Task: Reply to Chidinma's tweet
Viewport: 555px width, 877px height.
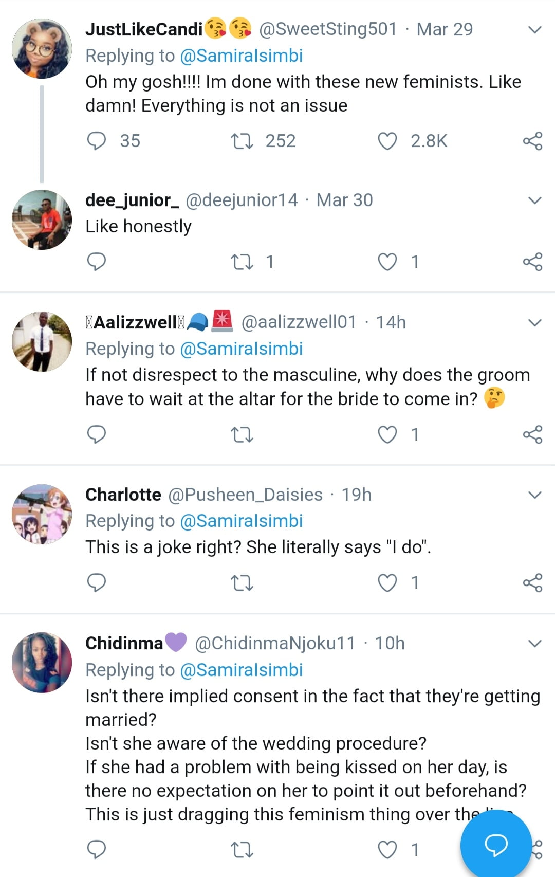Action: pos(97,850)
